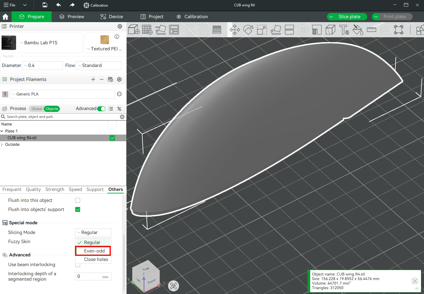Screen dimensions: 424x294
Task: Click the process settings list icon
Action: (x=111, y=109)
